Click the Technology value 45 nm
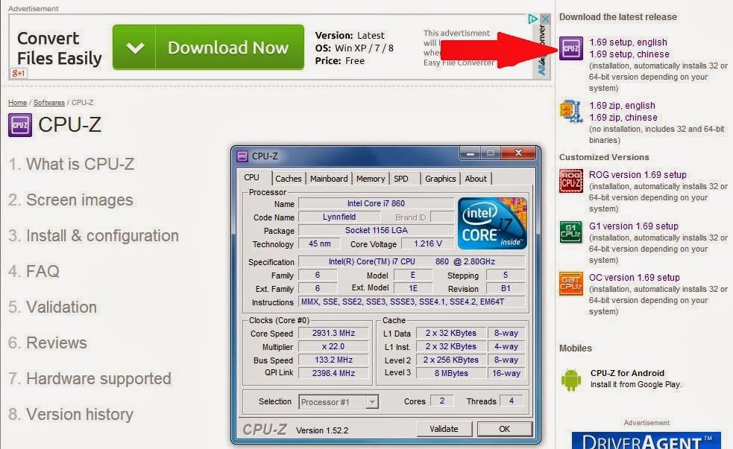The width and height of the screenshot is (733, 449). pos(319,243)
